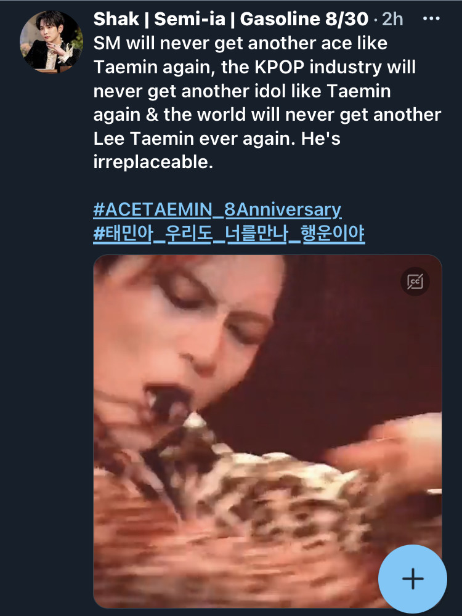Click the 2h timestamp of tweet
Viewport: 462px width, 616px height.
tap(392, 19)
